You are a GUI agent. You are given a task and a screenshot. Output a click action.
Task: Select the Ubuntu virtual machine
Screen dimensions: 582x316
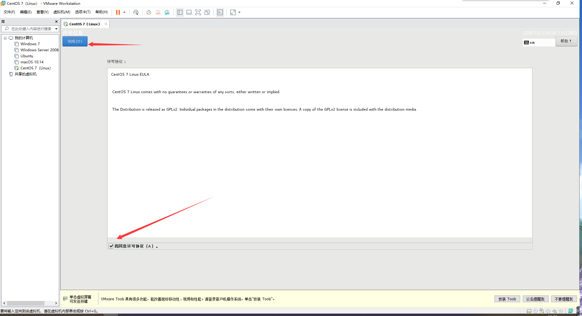(x=27, y=56)
